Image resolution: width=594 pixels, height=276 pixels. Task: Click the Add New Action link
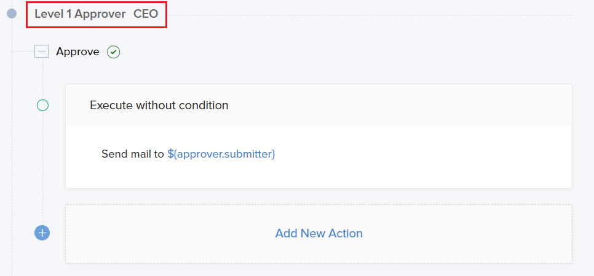click(x=319, y=233)
